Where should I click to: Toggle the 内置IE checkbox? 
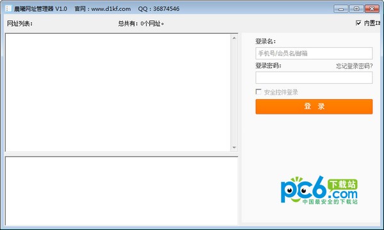pos(358,23)
